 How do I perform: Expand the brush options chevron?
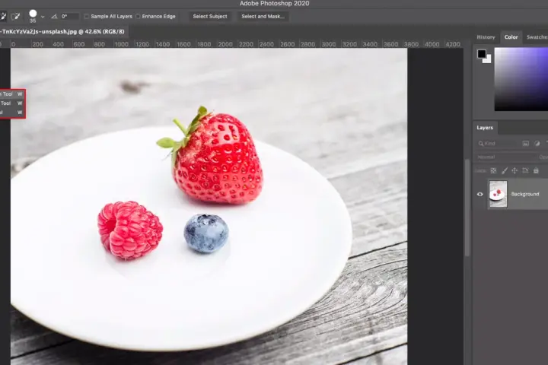point(43,17)
